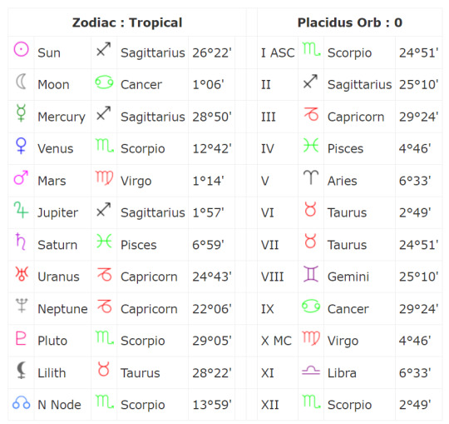This screenshot has width=449, height=424.
Task: Click the Gemini sign icon in row VIII
Action: [311, 274]
